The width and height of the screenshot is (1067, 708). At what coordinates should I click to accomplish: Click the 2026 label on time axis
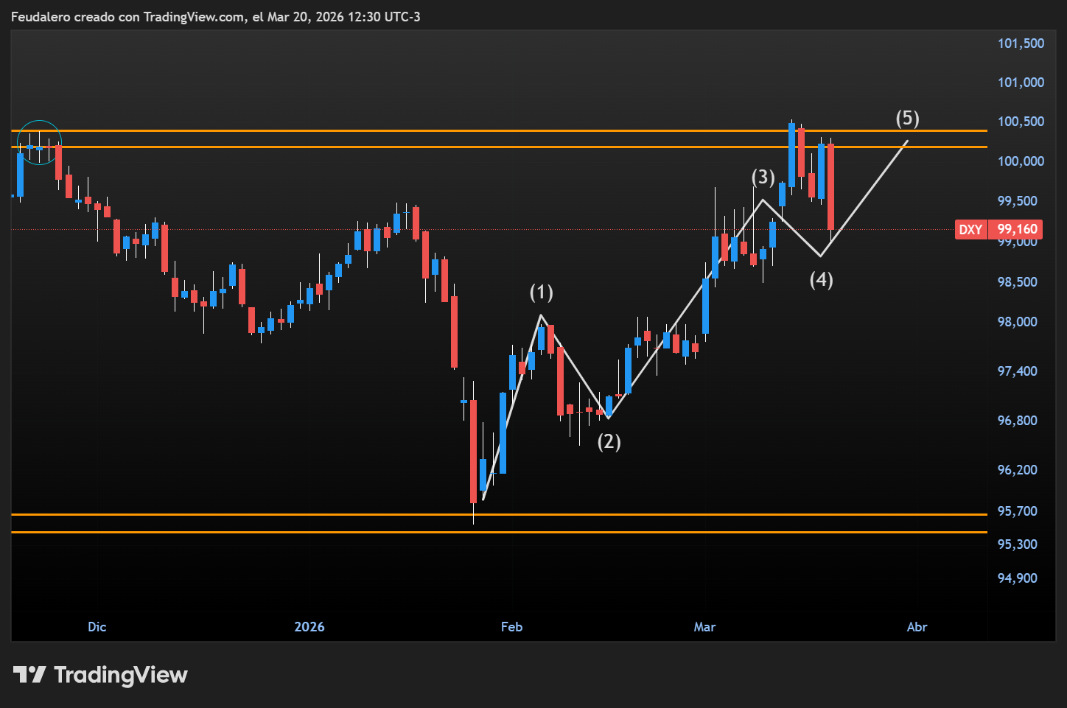click(309, 627)
